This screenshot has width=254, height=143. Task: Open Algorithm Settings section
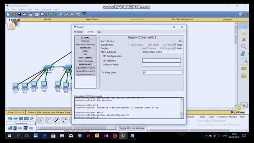(x=85, y=44)
